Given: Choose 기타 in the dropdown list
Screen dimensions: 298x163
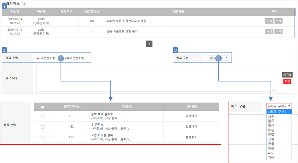Looking at the screenshot, I should pyautogui.click(x=279, y=157).
